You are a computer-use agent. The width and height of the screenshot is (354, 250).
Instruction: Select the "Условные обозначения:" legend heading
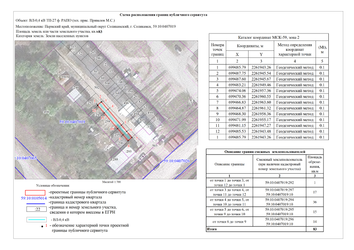53,186
